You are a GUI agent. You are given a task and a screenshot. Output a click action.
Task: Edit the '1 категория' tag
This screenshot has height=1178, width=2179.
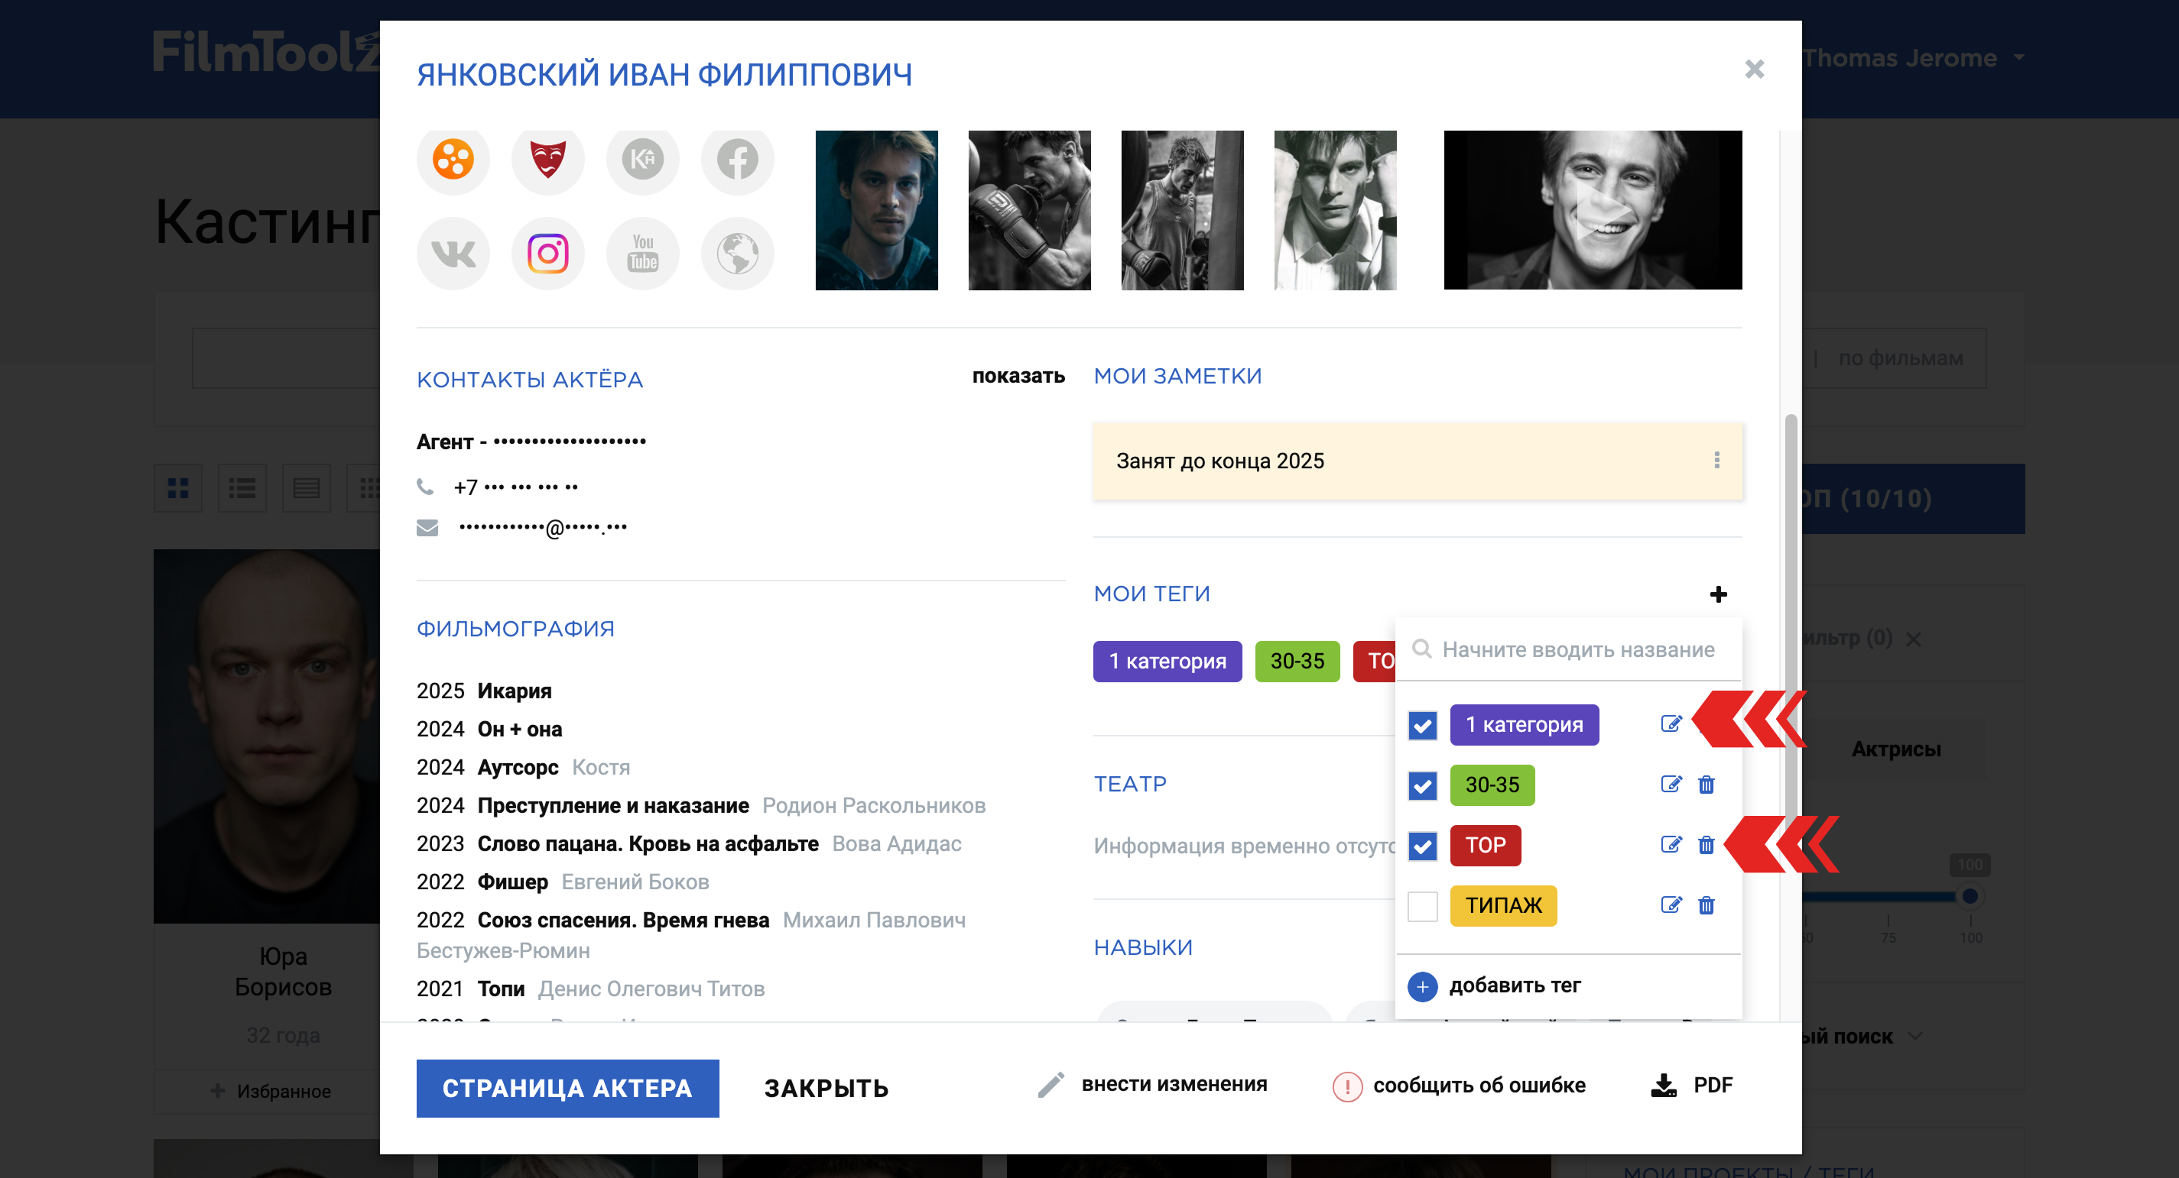click(1671, 723)
